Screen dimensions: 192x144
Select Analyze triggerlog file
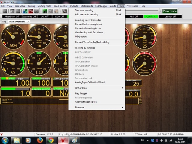coord(97,102)
